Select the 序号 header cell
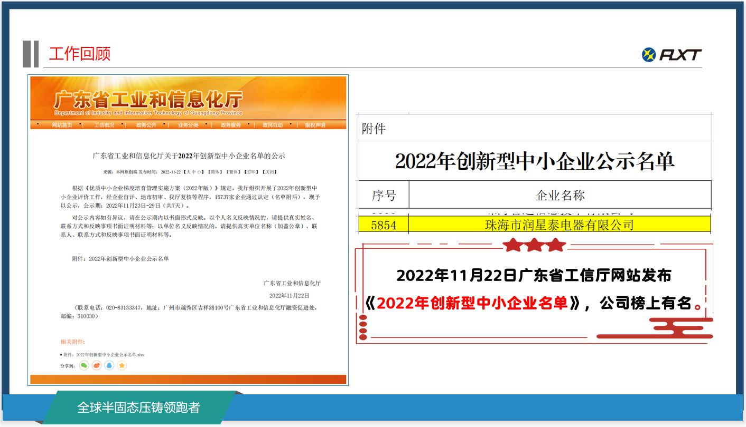This screenshot has width=746, height=427. pyautogui.click(x=384, y=195)
